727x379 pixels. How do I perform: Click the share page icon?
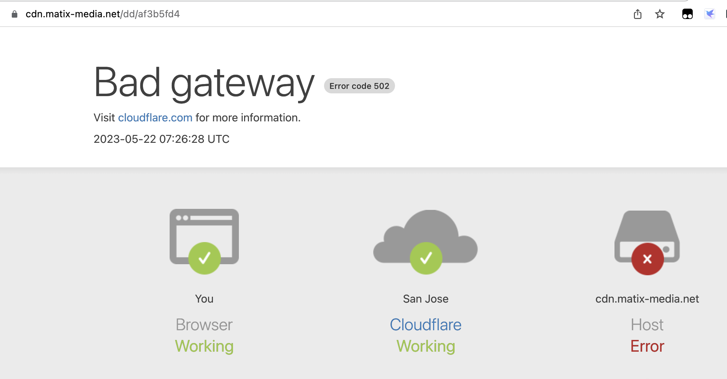click(637, 14)
